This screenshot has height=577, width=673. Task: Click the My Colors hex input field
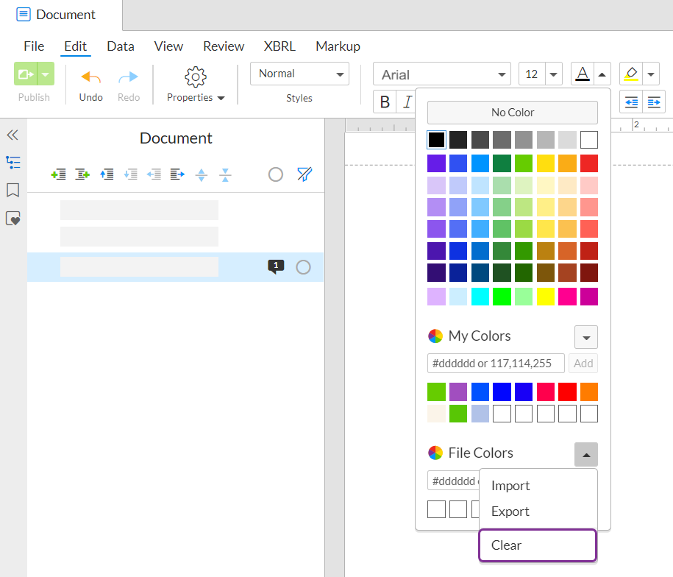pos(496,364)
